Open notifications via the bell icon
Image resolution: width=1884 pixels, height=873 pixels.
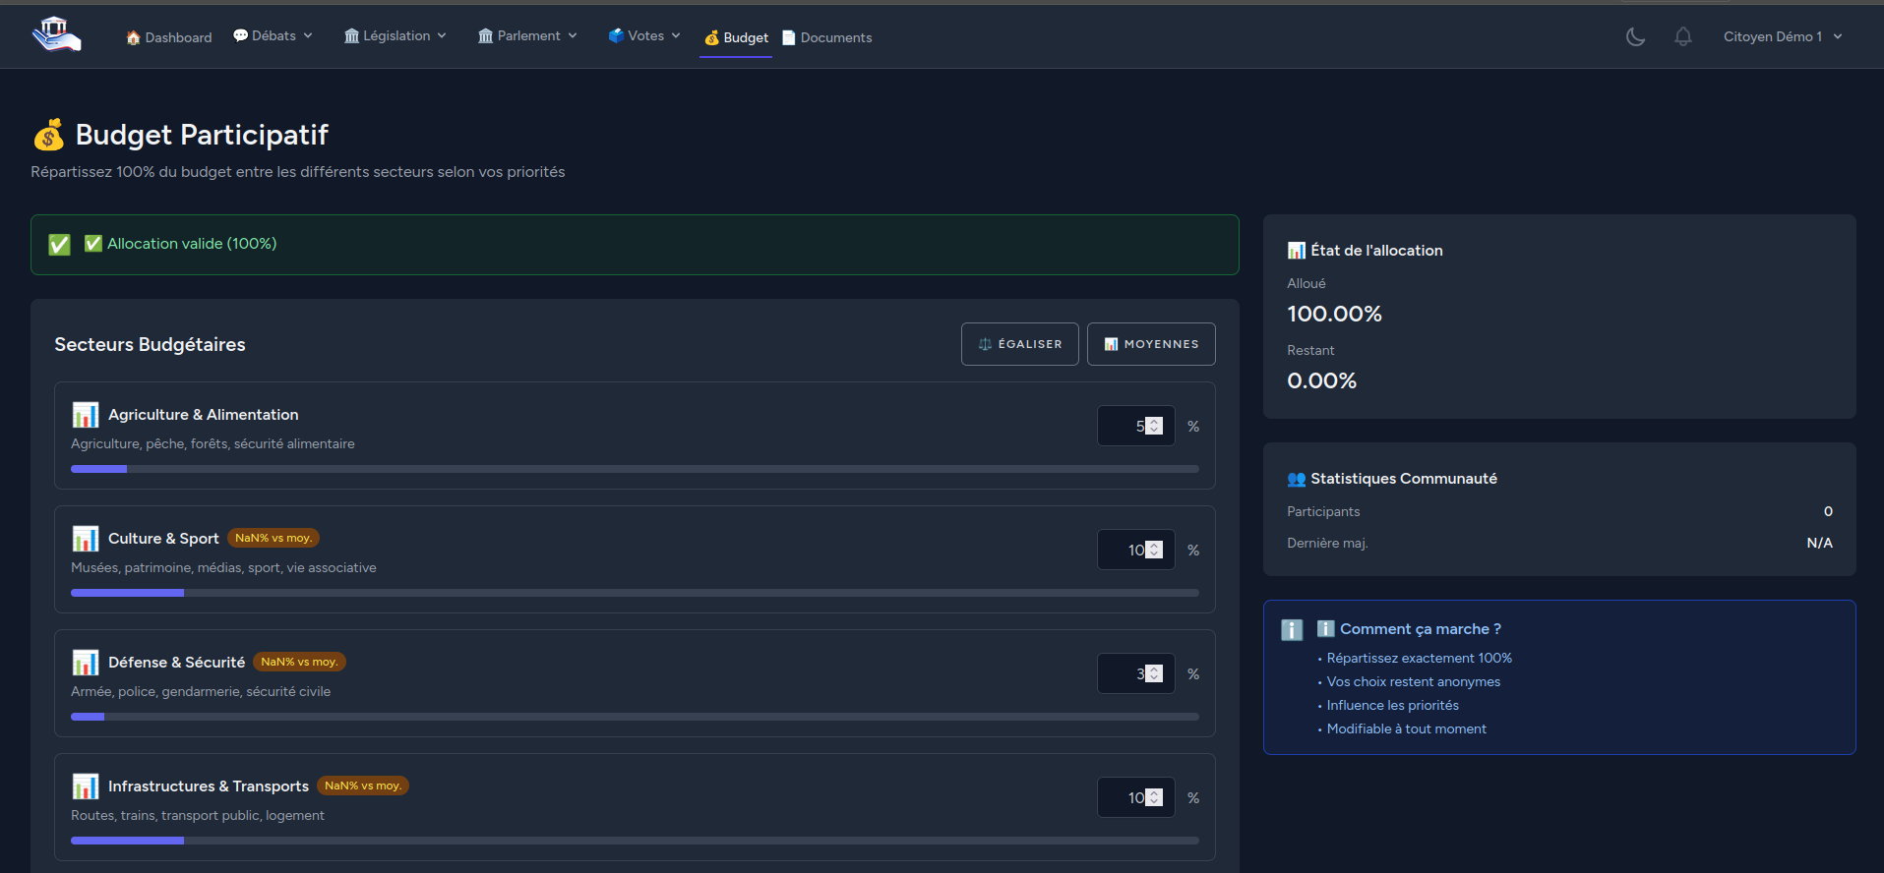coord(1683,36)
